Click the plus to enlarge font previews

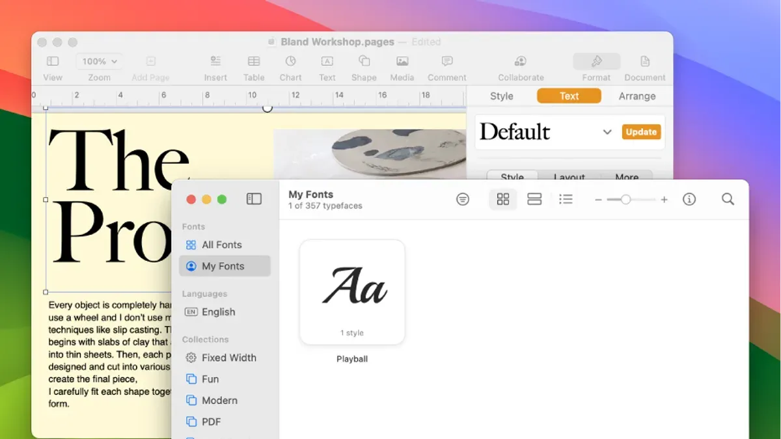[664, 200]
